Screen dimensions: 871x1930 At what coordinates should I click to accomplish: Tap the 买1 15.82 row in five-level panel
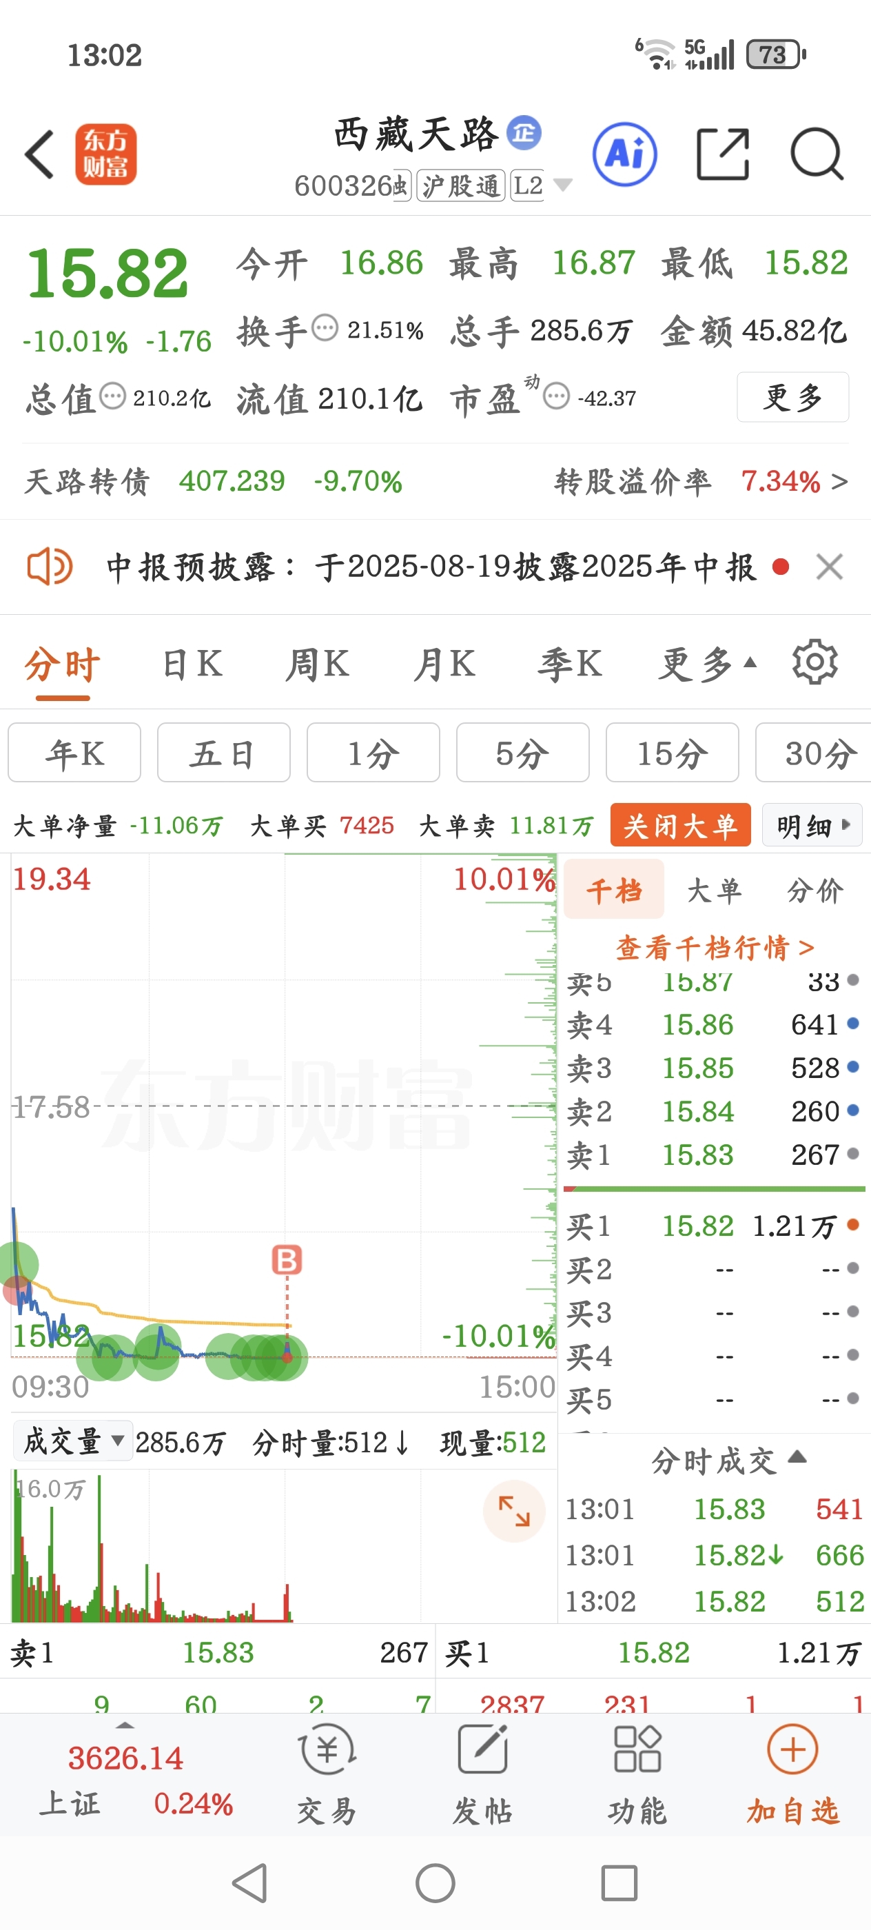point(714,1226)
